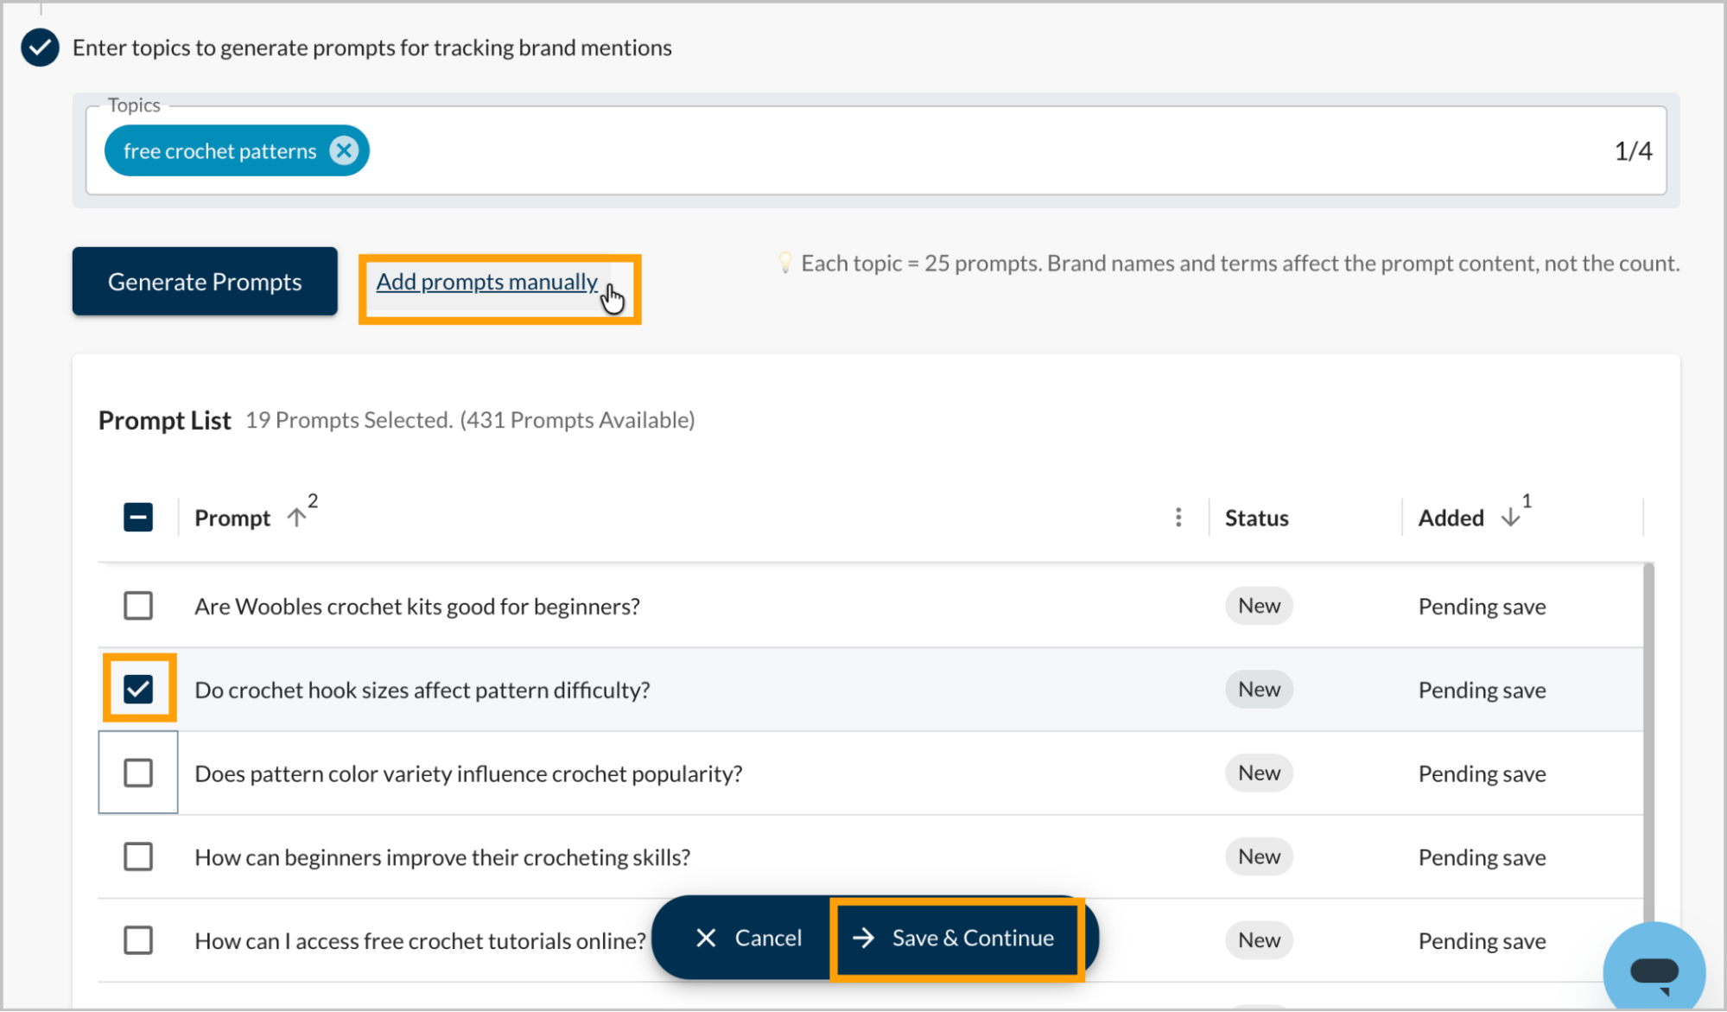Toggle the select-all prompts checkbox

pos(138,518)
